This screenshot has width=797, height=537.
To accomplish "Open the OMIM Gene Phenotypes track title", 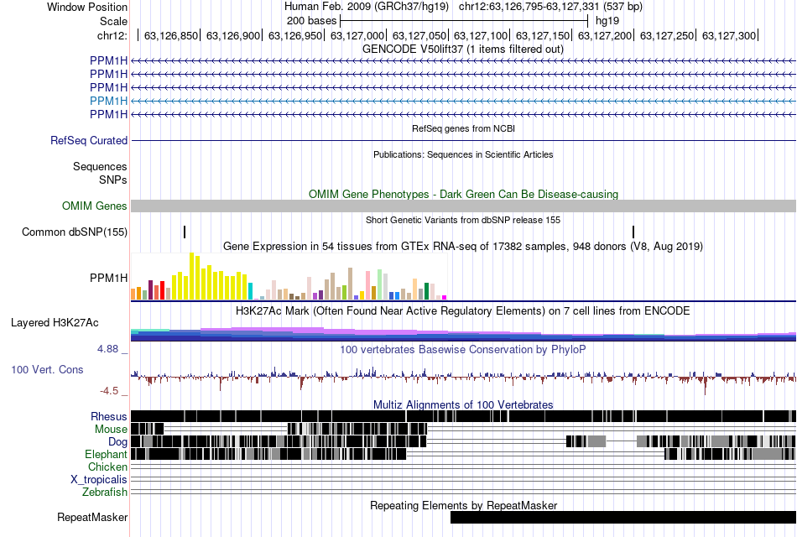I will click(x=463, y=195).
